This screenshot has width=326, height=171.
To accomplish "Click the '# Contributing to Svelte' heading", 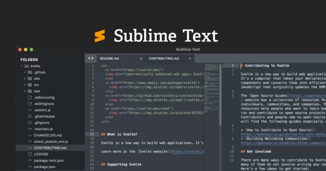I will [265, 65].
